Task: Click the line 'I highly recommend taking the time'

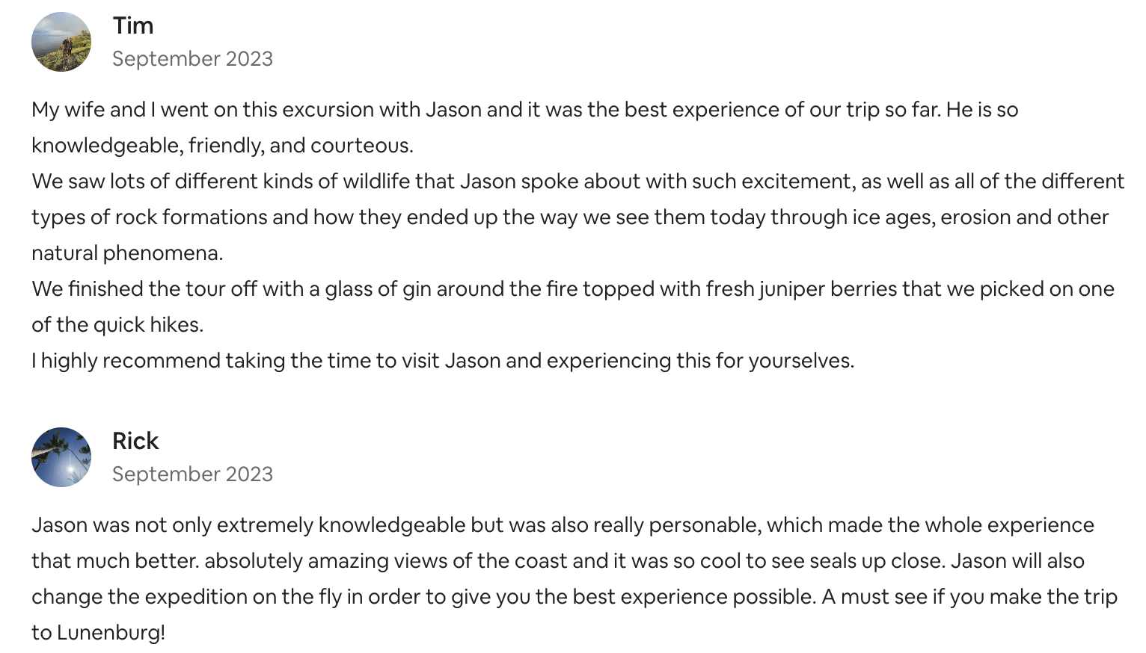Action: pos(443,361)
